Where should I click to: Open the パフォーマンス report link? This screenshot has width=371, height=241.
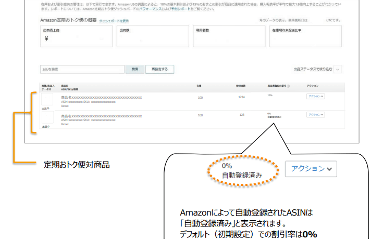(x=150, y=9)
